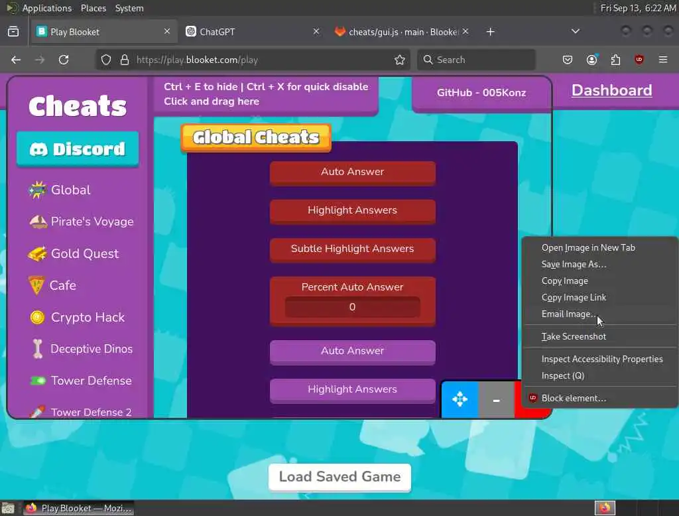Toggle the red Auto Answer cheat
679x516 pixels.
pos(353,172)
